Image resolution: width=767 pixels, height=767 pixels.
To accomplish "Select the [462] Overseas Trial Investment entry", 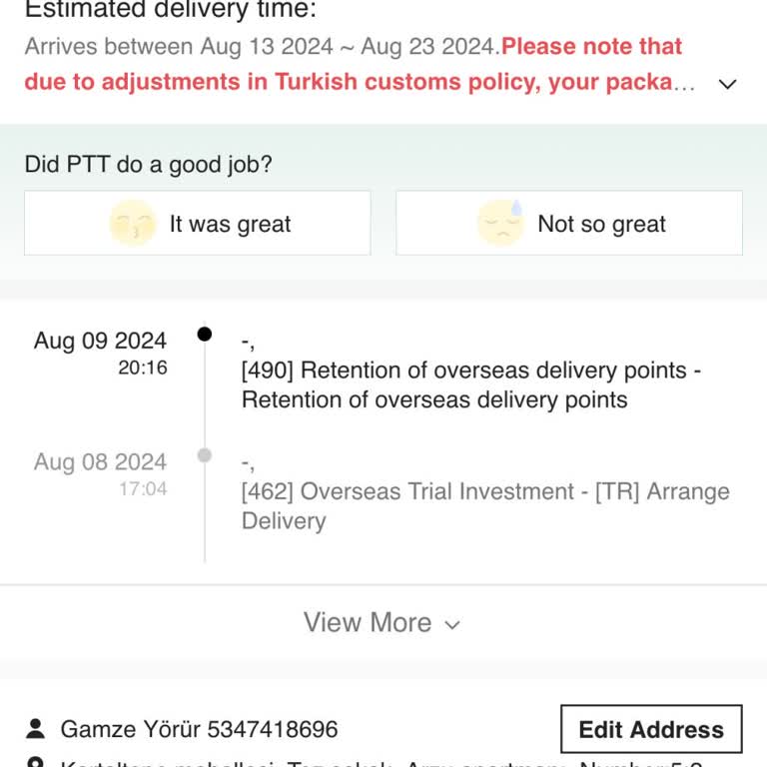I will [x=485, y=505].
